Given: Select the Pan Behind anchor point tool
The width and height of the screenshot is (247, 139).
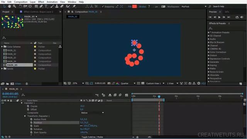Looking at the screenshot, I should tap(30, 6).
